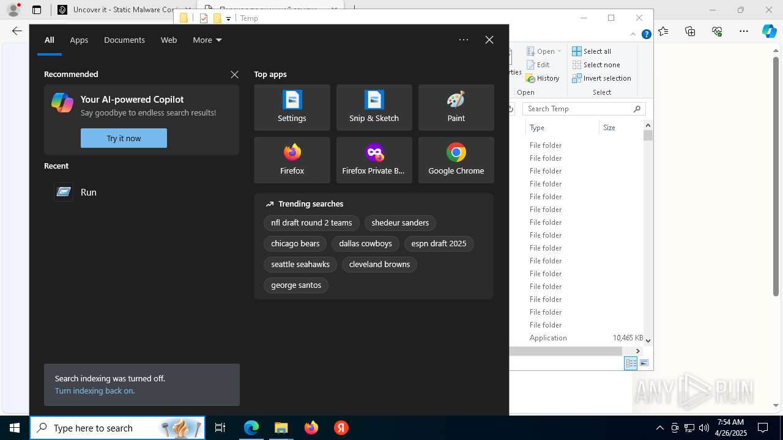
Task: Open Edge browser essentials icon
Action: [717, 31]
